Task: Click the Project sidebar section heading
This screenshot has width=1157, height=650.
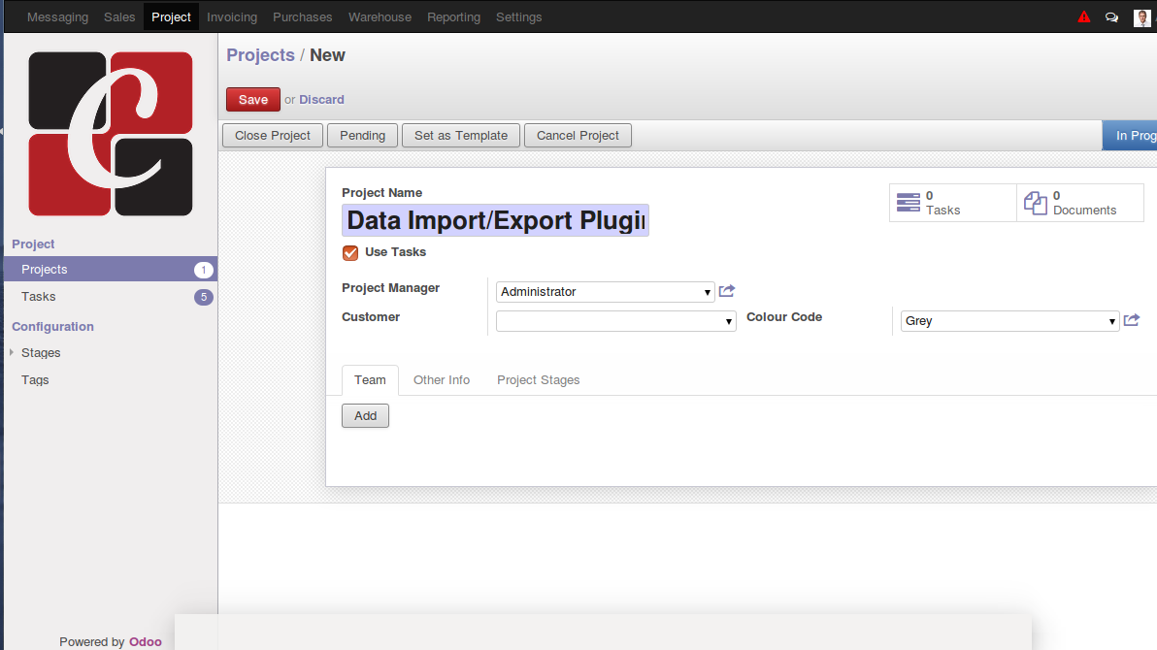Action: tap(33, 244)
